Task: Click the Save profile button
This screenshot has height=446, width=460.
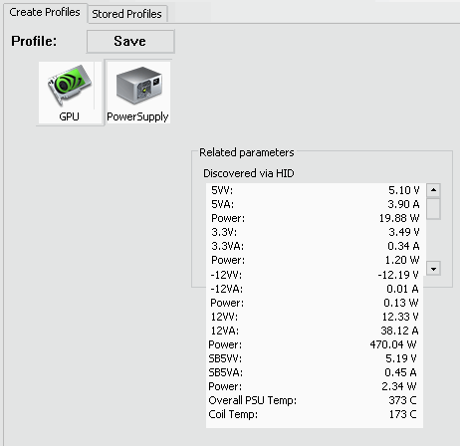Action: click(x=130, y=41)
